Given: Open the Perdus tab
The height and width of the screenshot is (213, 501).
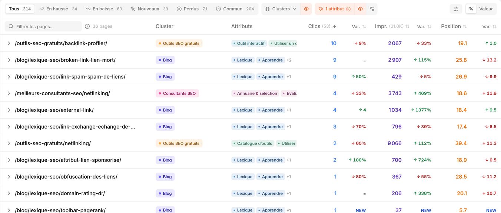Looking at the screenshot, I should point(192,9).
